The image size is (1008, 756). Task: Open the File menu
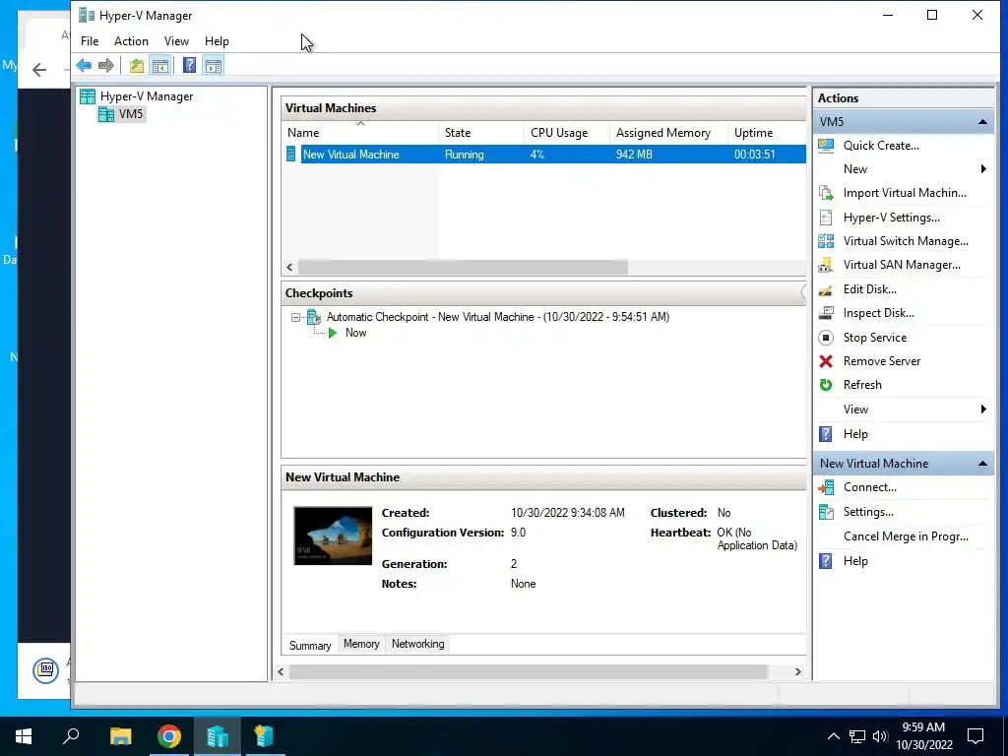(90, 41)
